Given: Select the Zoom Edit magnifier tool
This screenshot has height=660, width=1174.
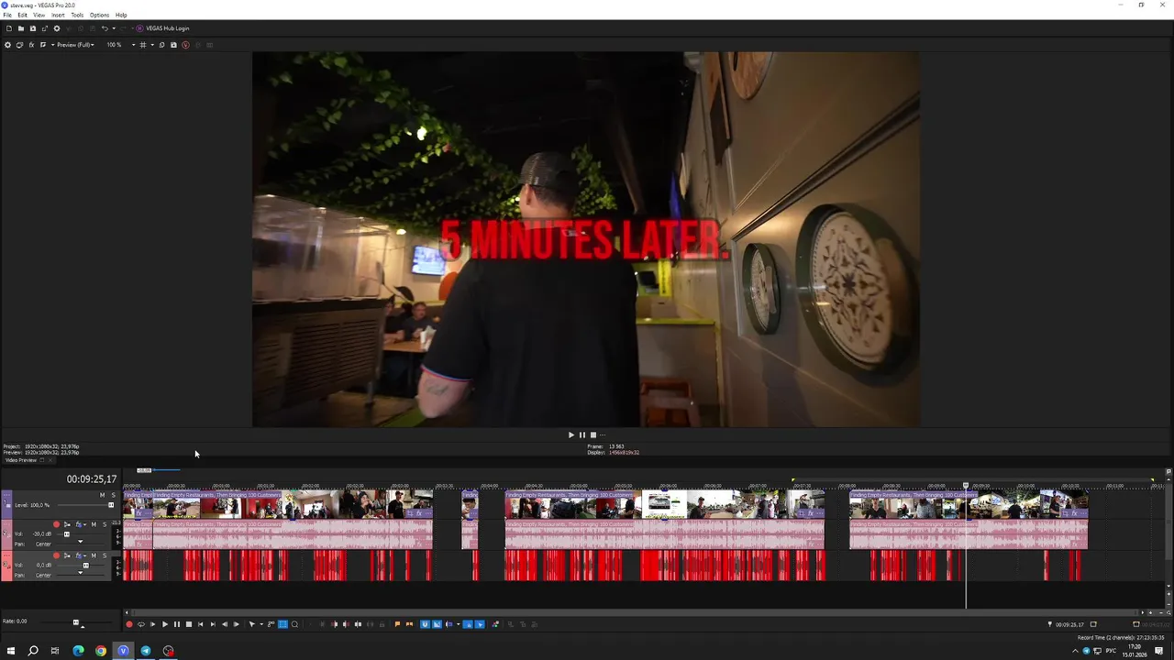Looking at the screenshot, I should [x=294, y=624].
